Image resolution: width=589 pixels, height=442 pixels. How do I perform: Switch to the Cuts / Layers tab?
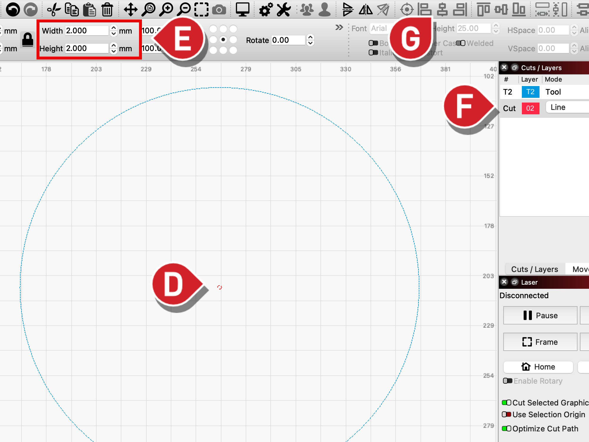click(x=535, y=269)
